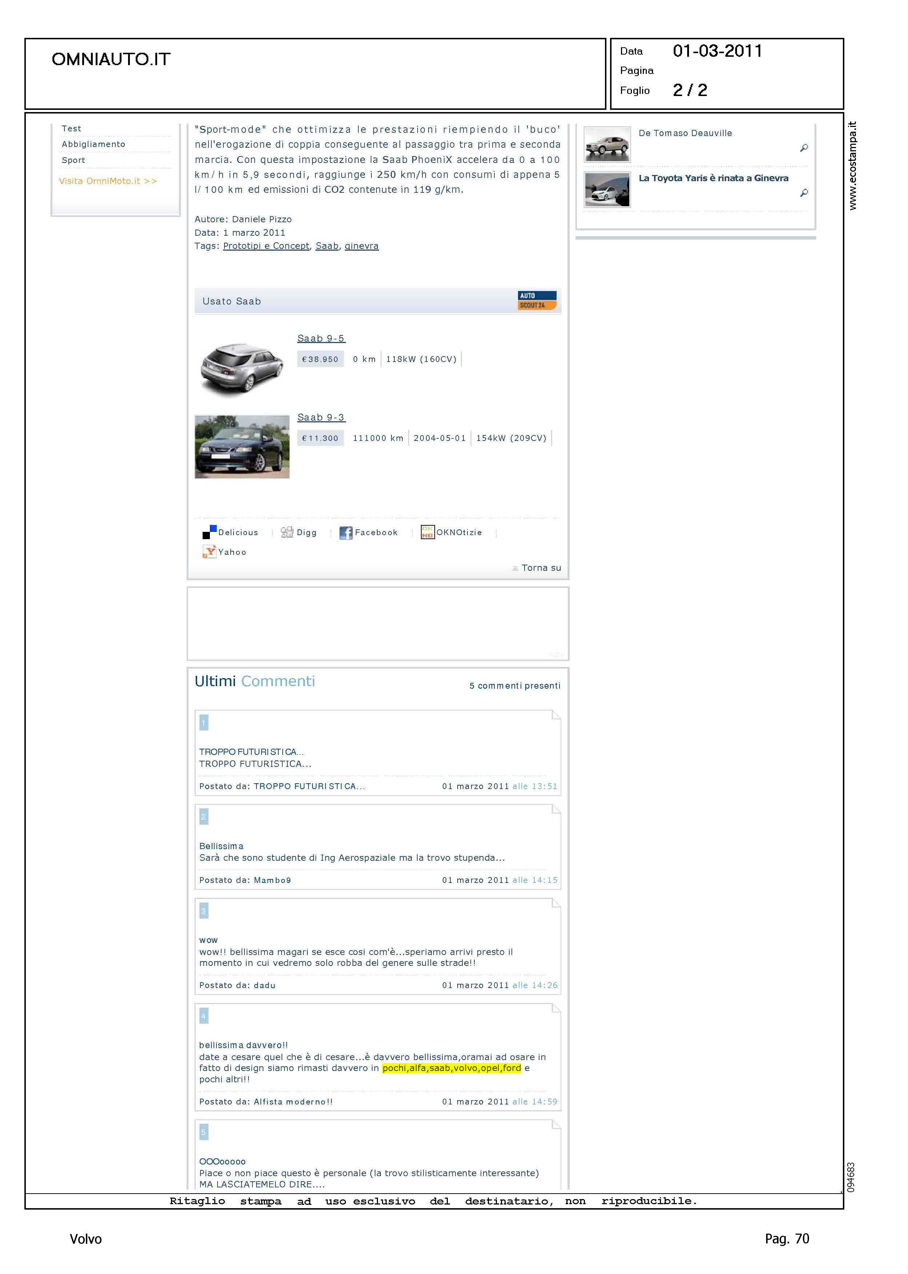Image resolution: width=908 pixels, height=1274 pixels.
Task: Select the Sport sidebar item
Action: (73, 160)
